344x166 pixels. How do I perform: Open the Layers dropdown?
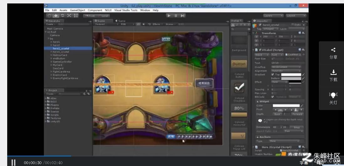click(273, 16)
